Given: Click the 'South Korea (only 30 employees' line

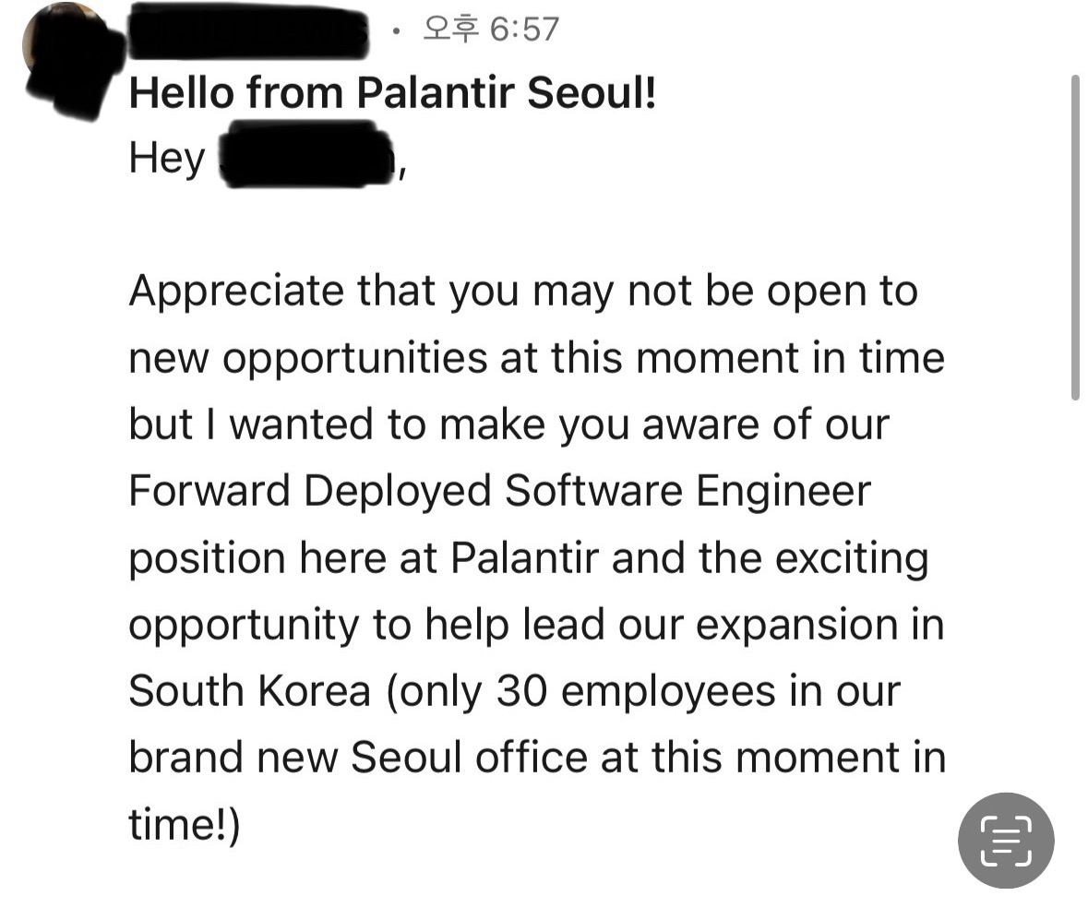Looking at the screenshot, I should (514, 692).
